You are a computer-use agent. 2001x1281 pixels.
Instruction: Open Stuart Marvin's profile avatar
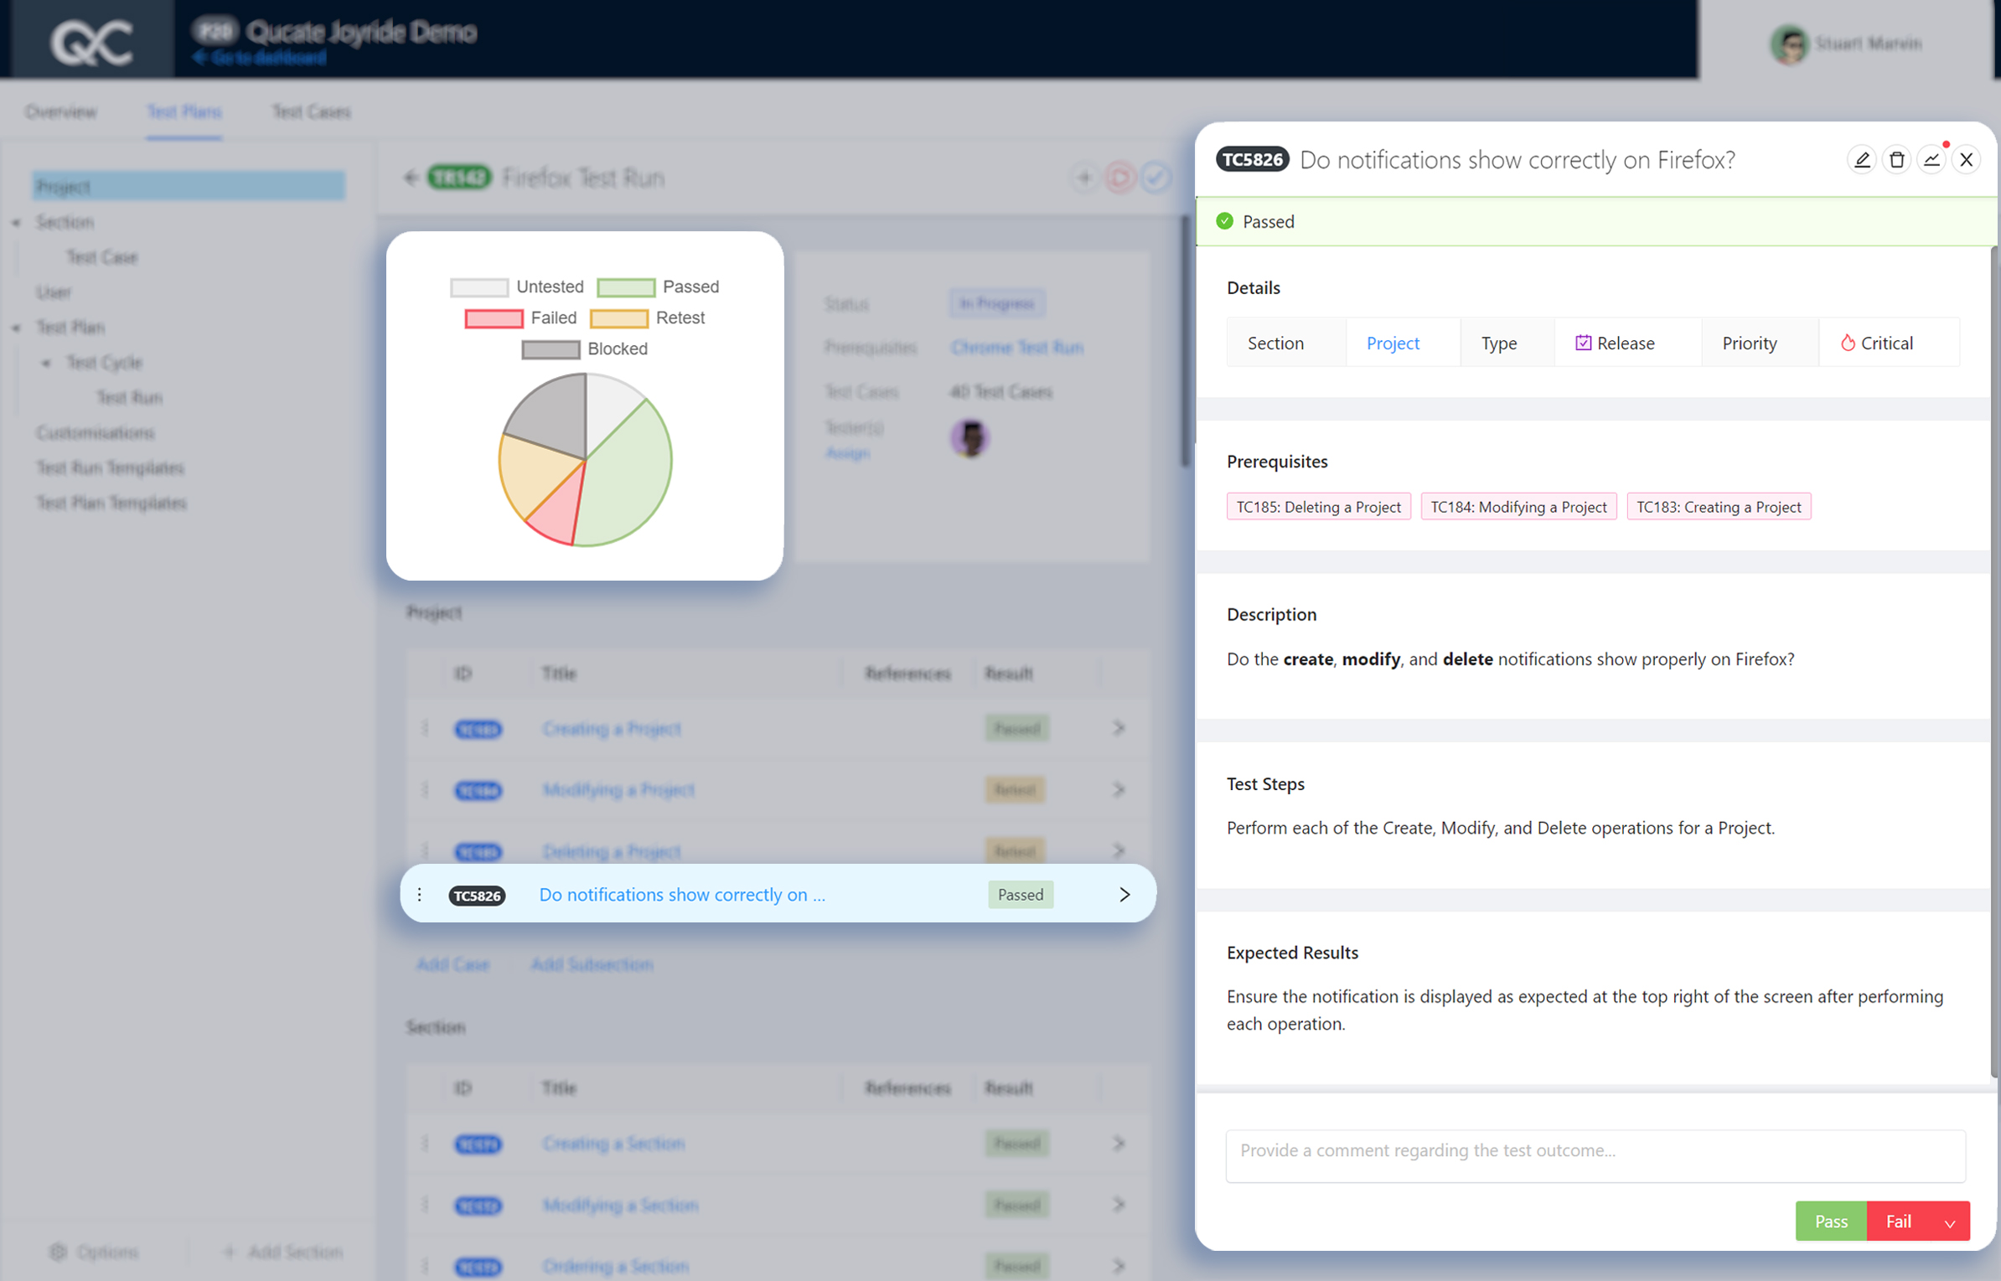pos(1789,44)
